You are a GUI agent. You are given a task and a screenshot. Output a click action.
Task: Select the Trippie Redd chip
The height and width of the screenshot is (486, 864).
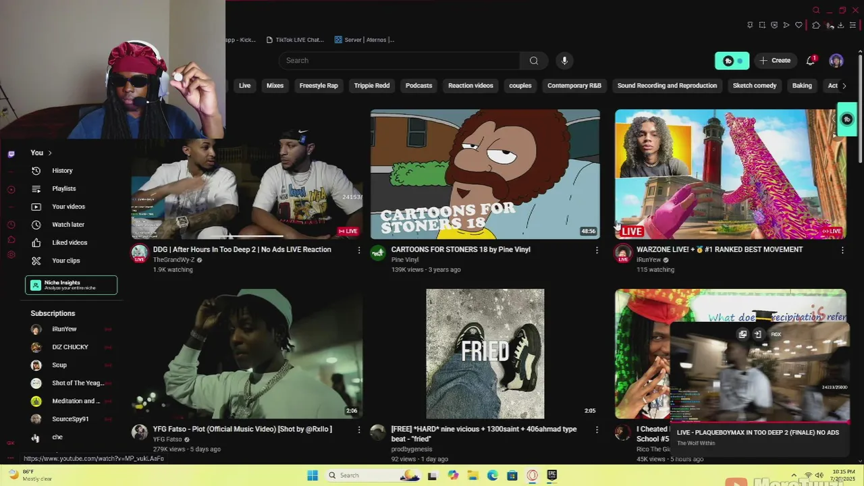[x=372, y=86]
